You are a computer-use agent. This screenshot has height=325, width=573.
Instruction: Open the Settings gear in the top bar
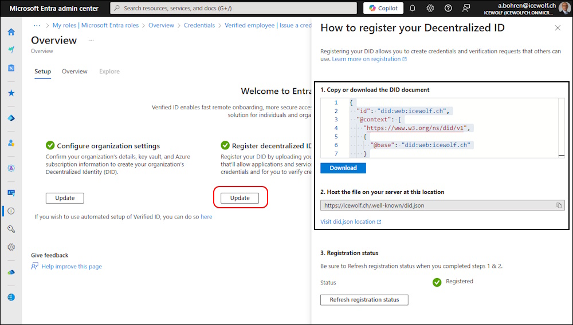point(430,8)
